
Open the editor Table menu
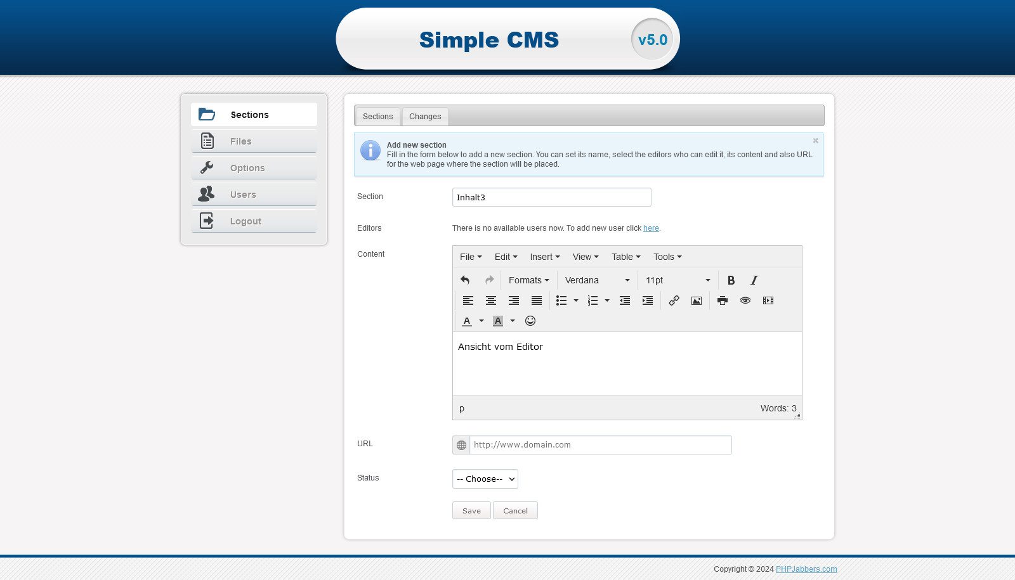click(626, 257)
